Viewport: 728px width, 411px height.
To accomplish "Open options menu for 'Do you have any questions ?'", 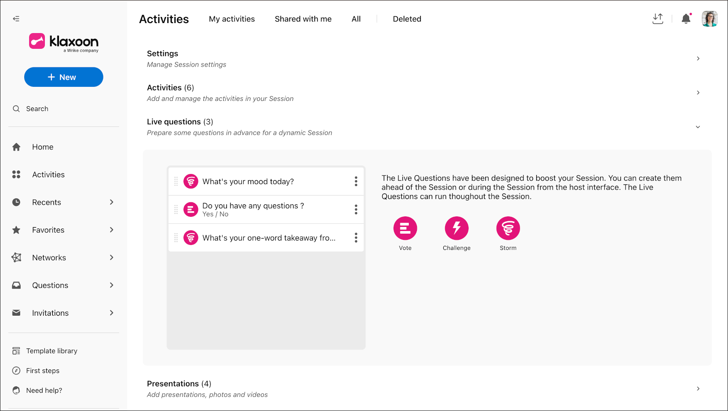I will [x=356, y=209].
